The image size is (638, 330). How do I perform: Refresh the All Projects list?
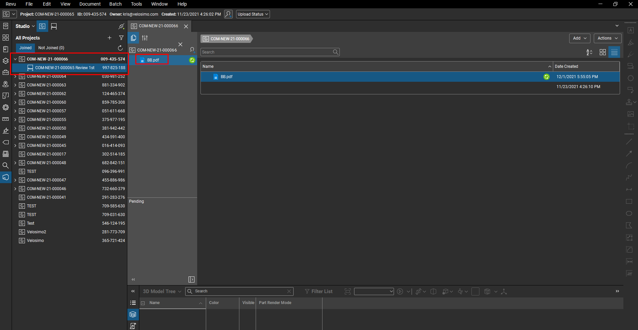click(x=120, y=48)
